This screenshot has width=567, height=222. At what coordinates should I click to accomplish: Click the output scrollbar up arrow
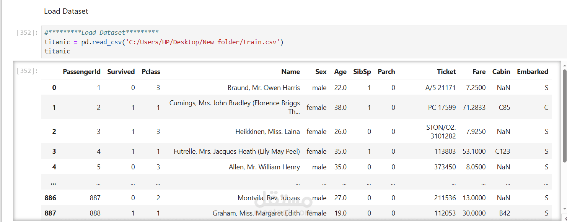click(x=564, y=66)
